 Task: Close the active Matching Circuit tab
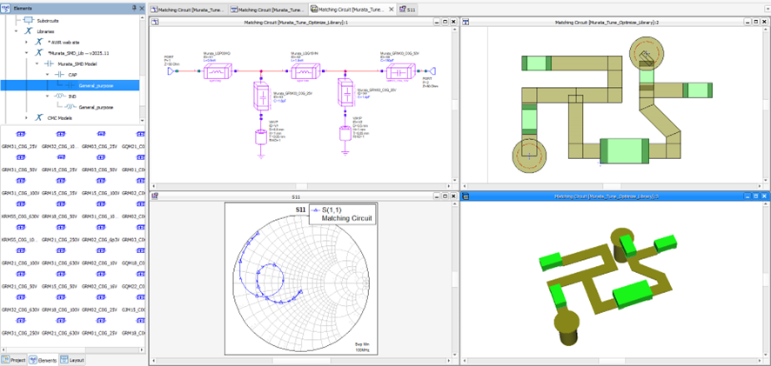tap(391, 9)
